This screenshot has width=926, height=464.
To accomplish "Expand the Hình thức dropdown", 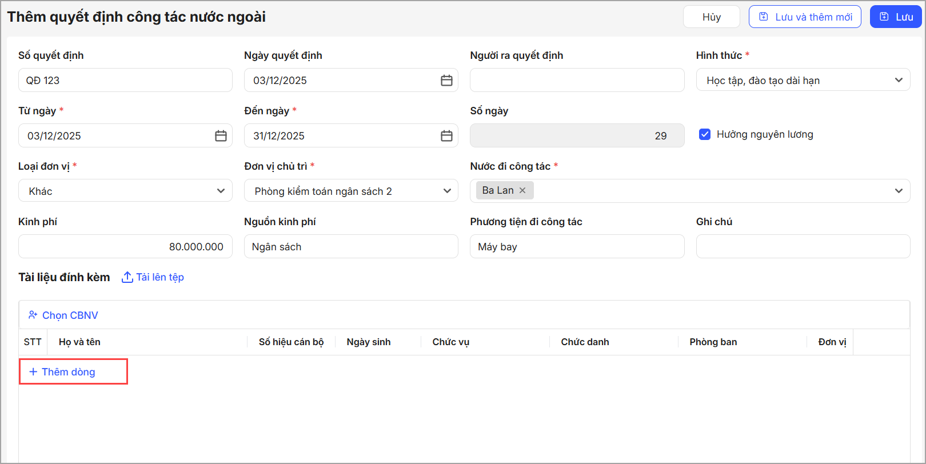I will pyautogui.click(x=899, y=80).
